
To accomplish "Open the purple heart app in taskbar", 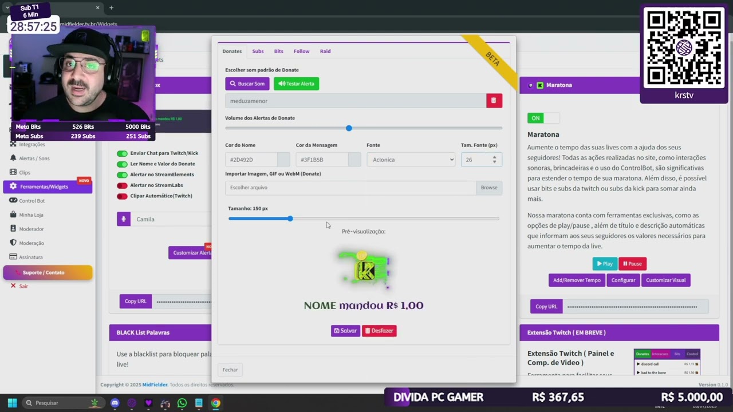I will pos(149,403).
